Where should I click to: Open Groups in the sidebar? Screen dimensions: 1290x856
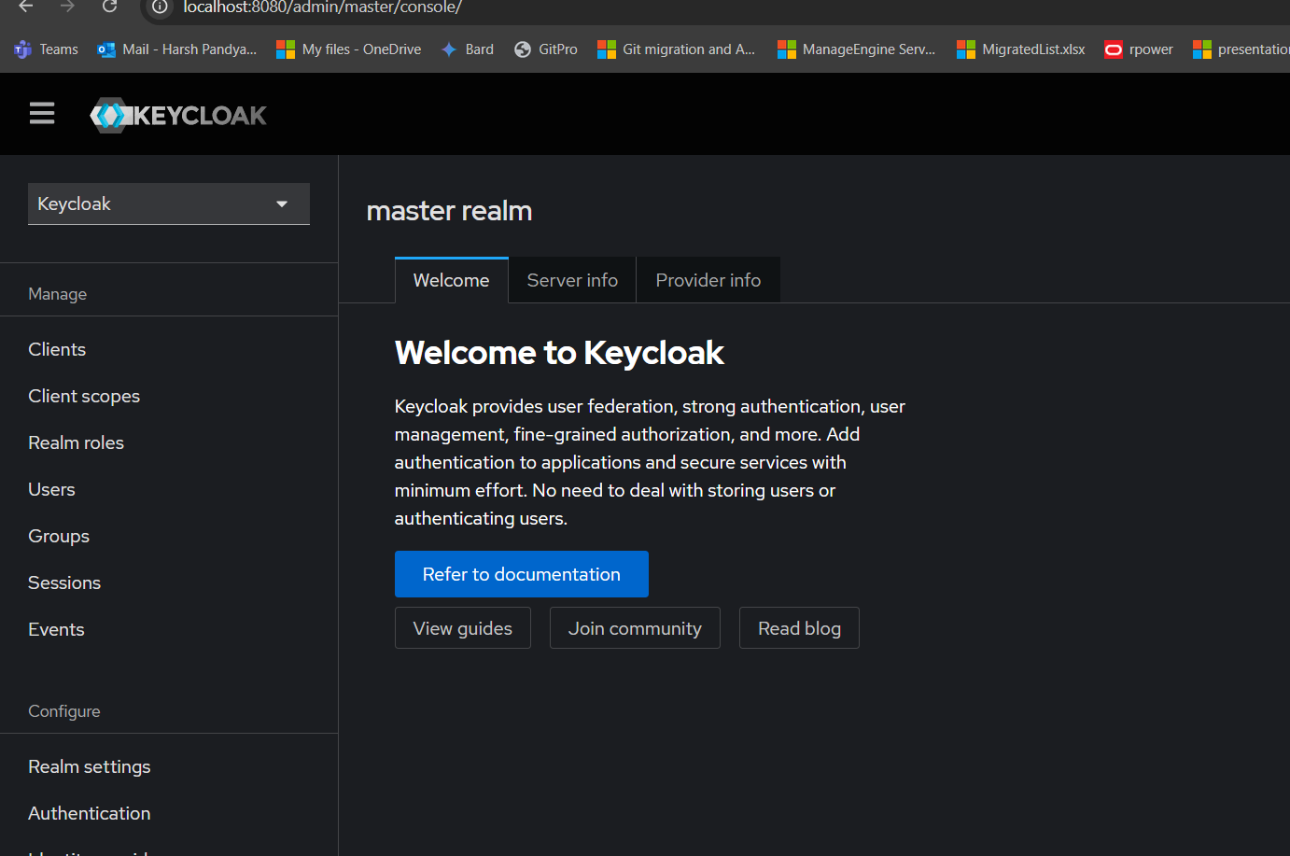pos(59,536)
